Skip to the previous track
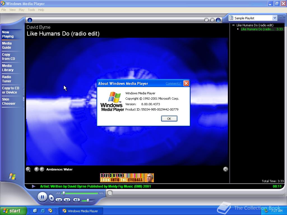The width and height of the screenshot is (287, 215). click(59, 200)
